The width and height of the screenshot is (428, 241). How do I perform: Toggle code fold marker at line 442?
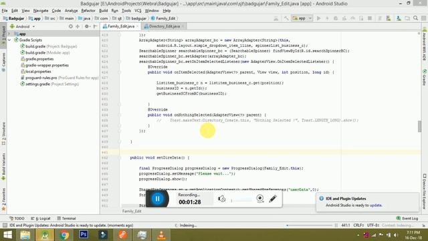pos(119,158)
